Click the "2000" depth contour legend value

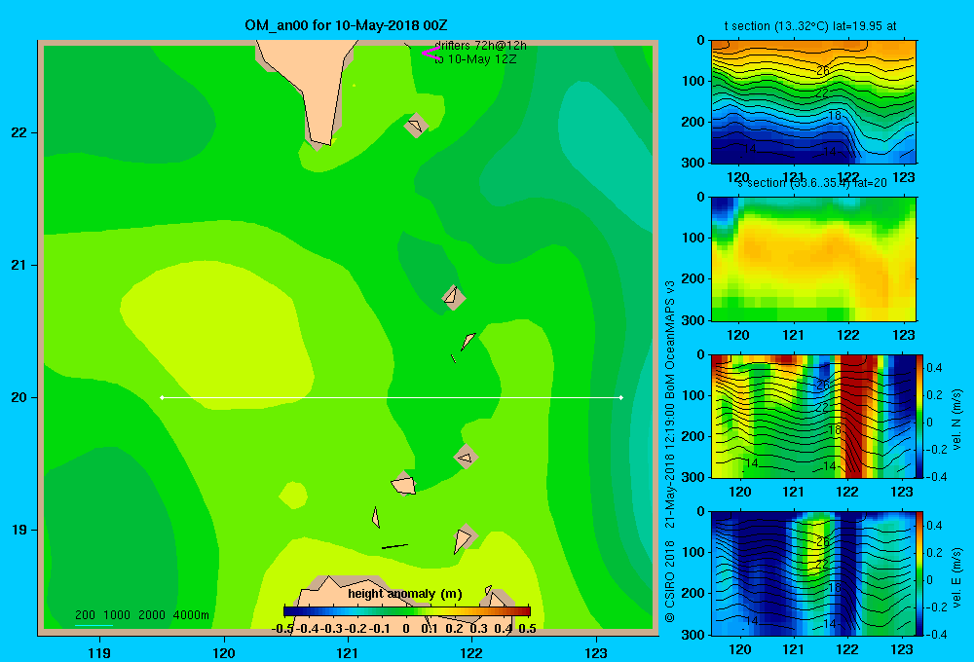(152, 615)
